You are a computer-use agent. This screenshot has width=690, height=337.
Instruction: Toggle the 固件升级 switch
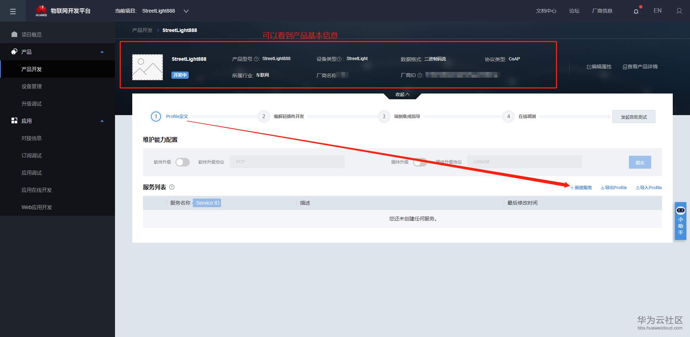pos(420,162)
